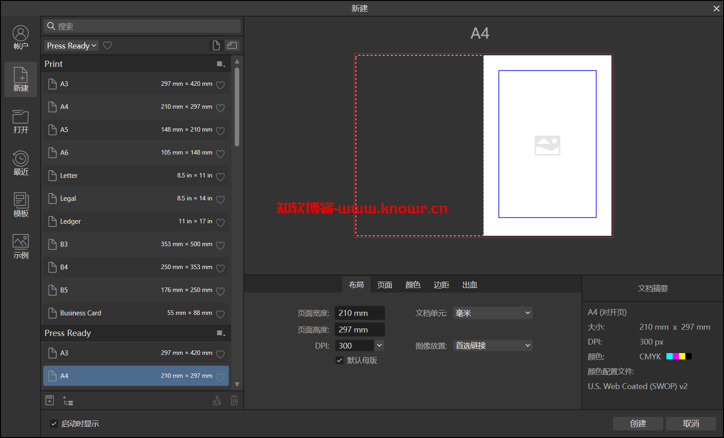Favorite the Print A4 preset
724x438 pixels.
point(220,108)
